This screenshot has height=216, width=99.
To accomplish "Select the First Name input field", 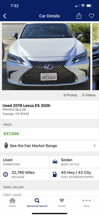I will click(49, 194).
